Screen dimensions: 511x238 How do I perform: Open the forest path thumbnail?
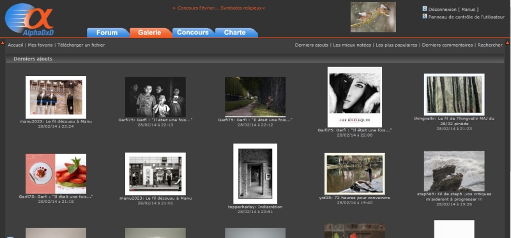tap(255, 97)
